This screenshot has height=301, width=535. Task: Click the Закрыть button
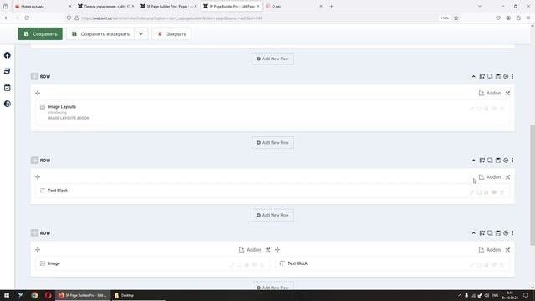(x=171, y=33)
